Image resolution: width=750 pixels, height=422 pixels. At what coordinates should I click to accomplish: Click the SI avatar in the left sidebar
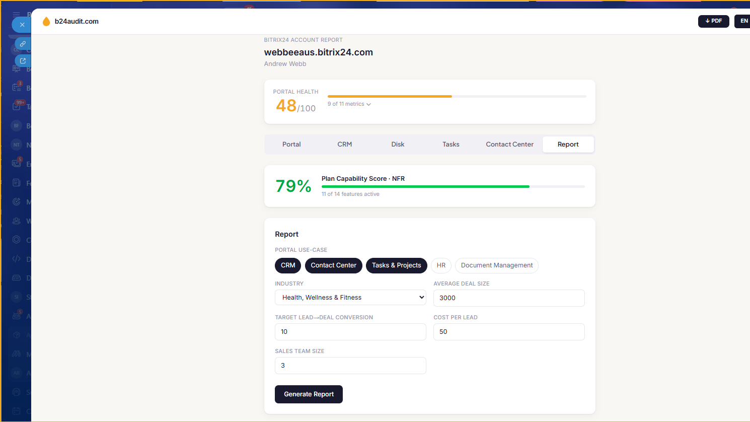tap(17, 297)
